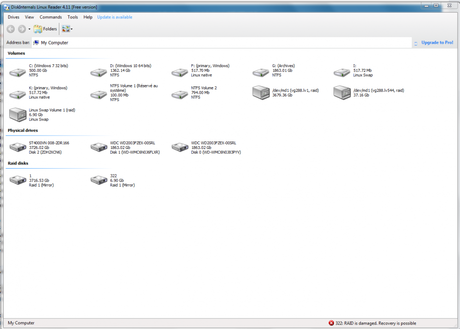Select the NTFS Volume 2 drive icon
The image size is (460, 329).
pos(180,94)
